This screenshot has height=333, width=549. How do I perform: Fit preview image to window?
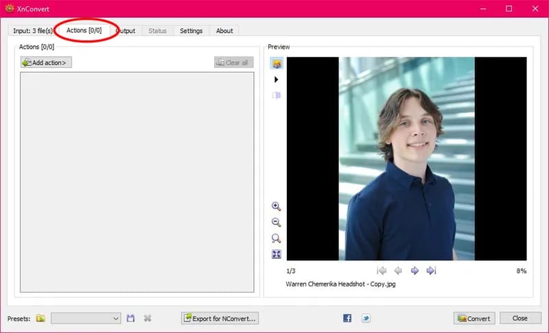pos(277,254)
